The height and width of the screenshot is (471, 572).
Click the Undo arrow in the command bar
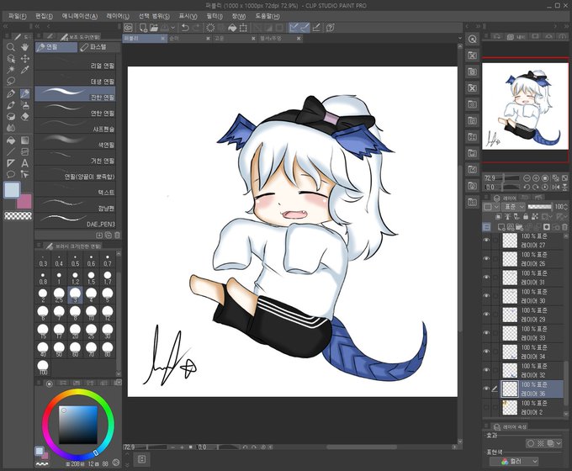tap(185, 28)
